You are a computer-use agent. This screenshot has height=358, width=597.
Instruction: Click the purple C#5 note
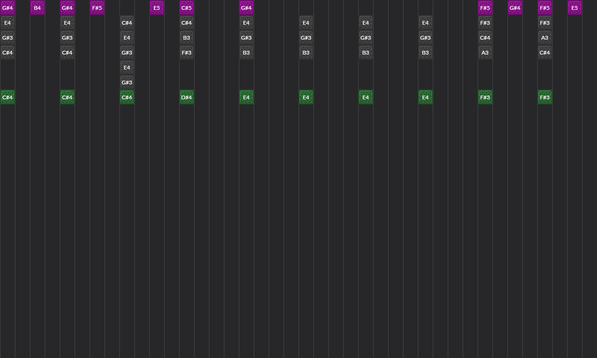coord(187,8)
